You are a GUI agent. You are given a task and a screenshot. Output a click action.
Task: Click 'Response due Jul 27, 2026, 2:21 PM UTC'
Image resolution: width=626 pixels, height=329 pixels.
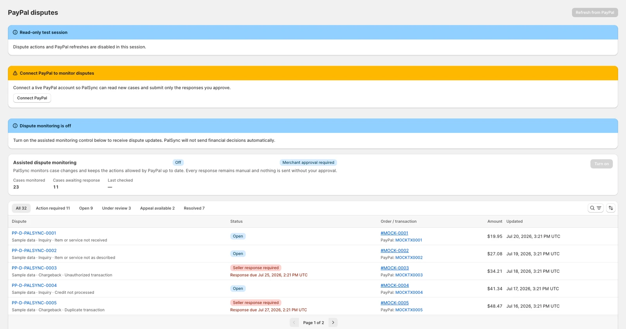268,310
